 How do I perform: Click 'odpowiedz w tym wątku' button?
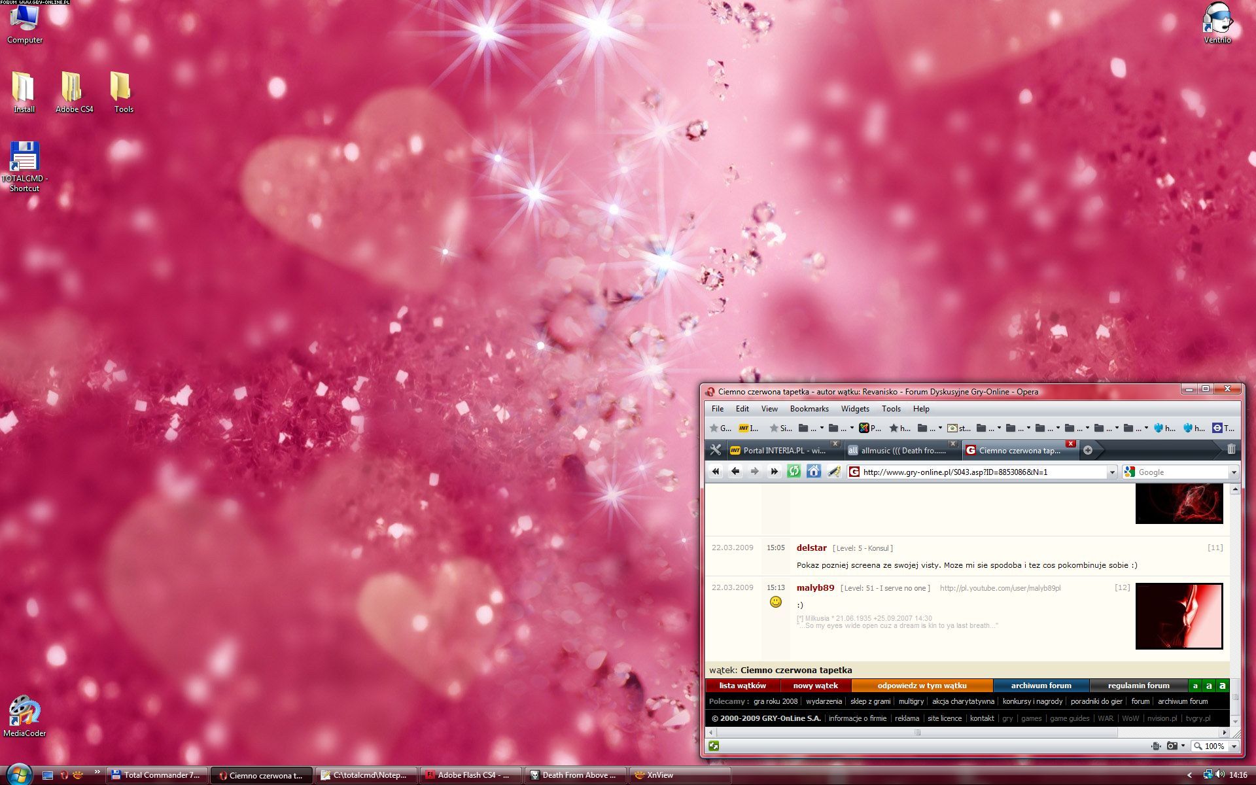point(922,686)
